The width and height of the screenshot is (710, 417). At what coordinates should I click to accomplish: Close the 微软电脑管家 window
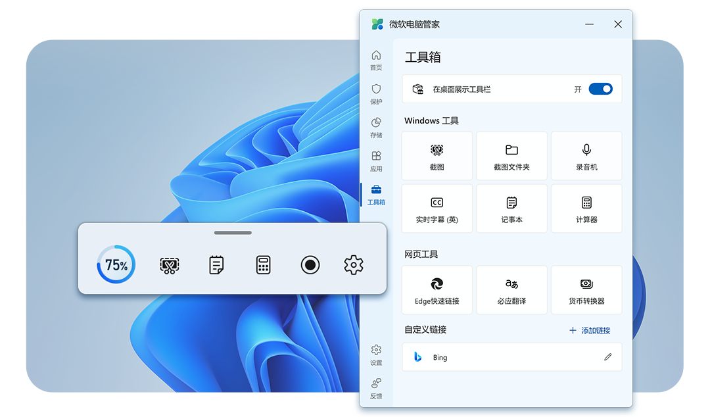(x=618, y=24)
